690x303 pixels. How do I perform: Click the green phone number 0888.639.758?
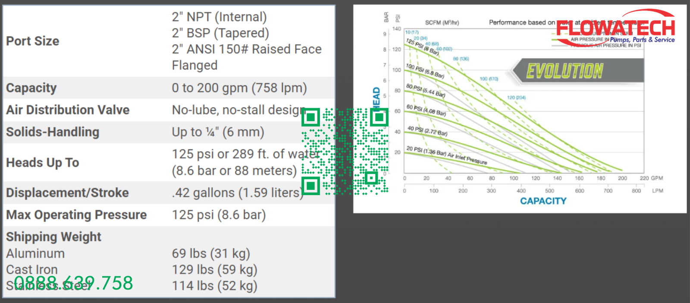tap(73, 283)
